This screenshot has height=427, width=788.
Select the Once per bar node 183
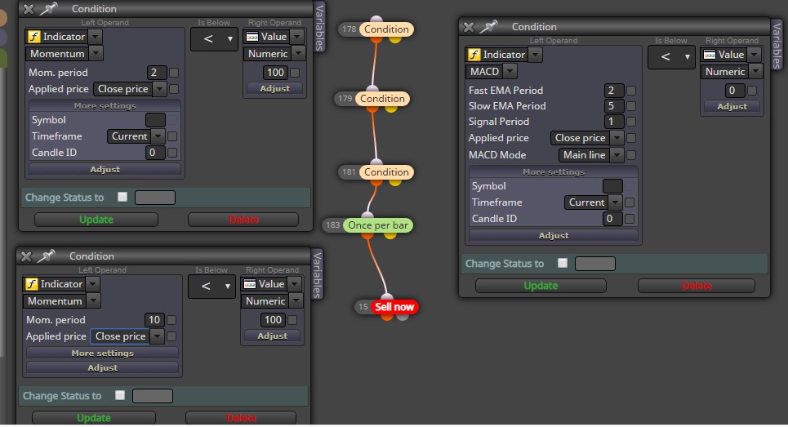tap(378, 225)
